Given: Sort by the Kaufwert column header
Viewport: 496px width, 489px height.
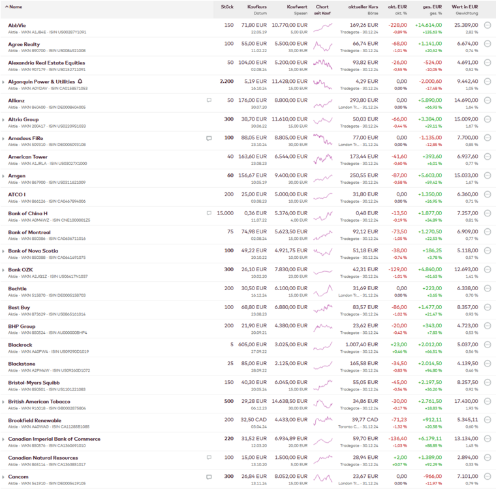Looking at the screenshot, I should (x=297, y=7).
